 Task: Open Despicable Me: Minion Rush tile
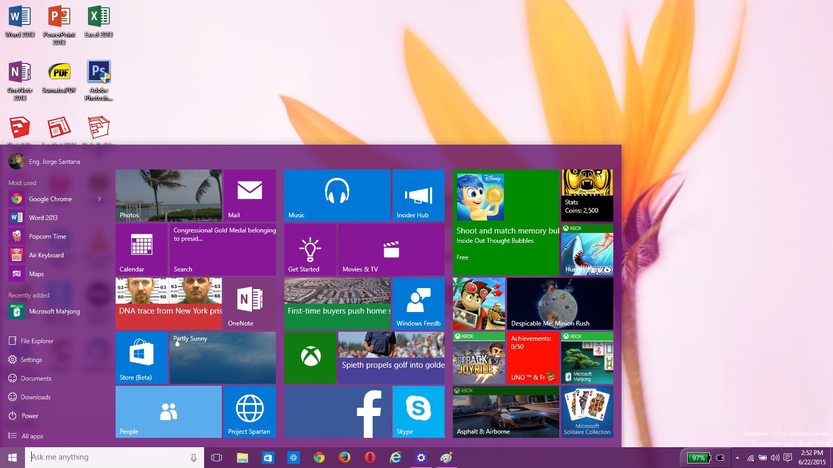(x=560, y=304)
